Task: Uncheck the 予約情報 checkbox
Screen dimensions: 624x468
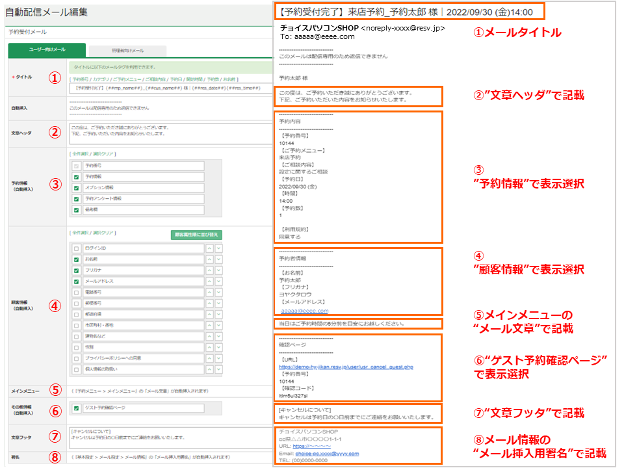Action: [77, 177]
